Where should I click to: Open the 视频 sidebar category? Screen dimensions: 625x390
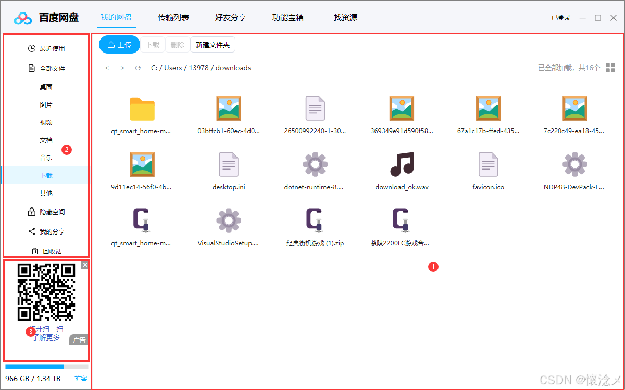pos(46,123)
